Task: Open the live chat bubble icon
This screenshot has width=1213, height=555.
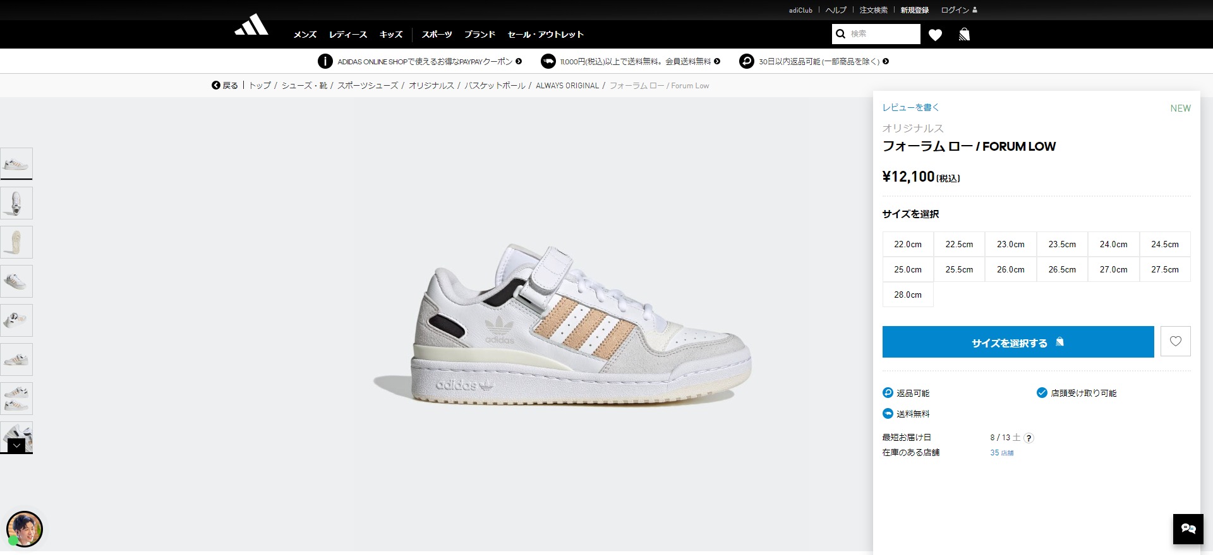Action: pos(1188,529)
